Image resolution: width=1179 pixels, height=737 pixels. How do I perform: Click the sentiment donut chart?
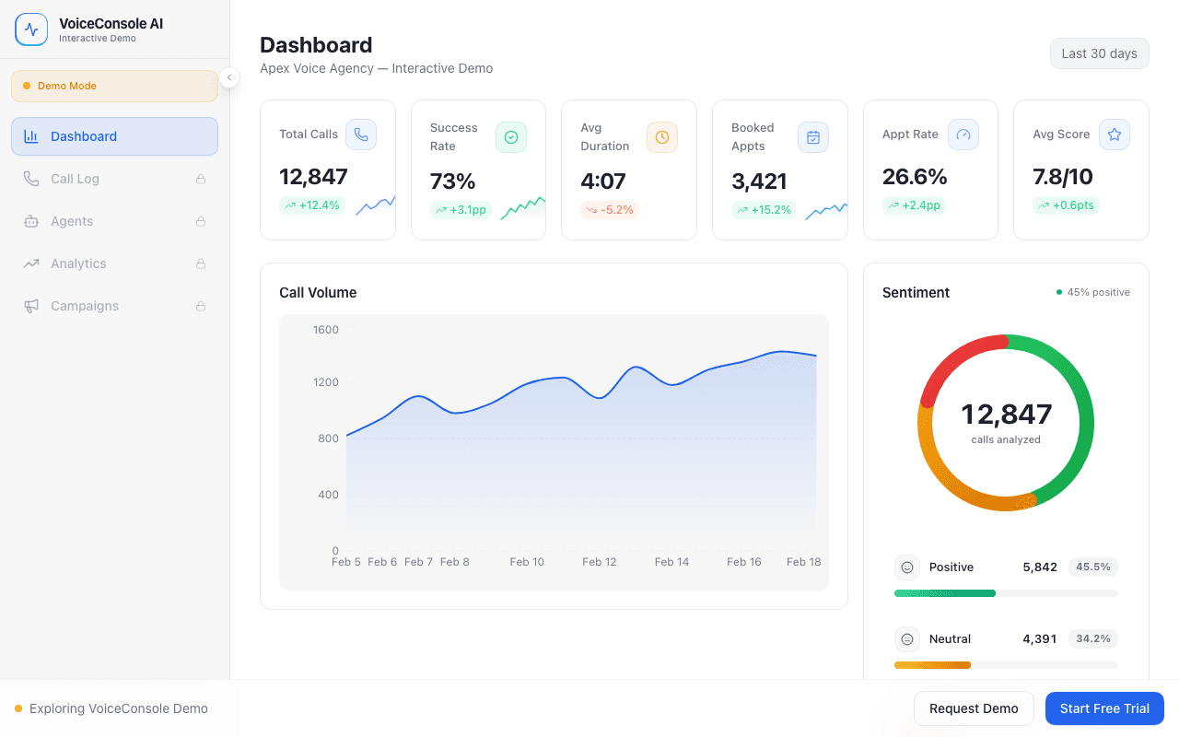[x=1005, y=423]
